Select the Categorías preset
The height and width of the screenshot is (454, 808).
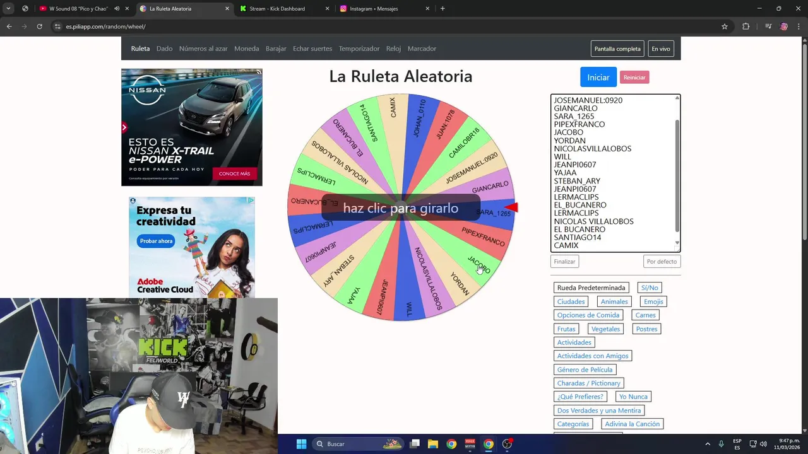pyautogui.click(x=573, y=424)
